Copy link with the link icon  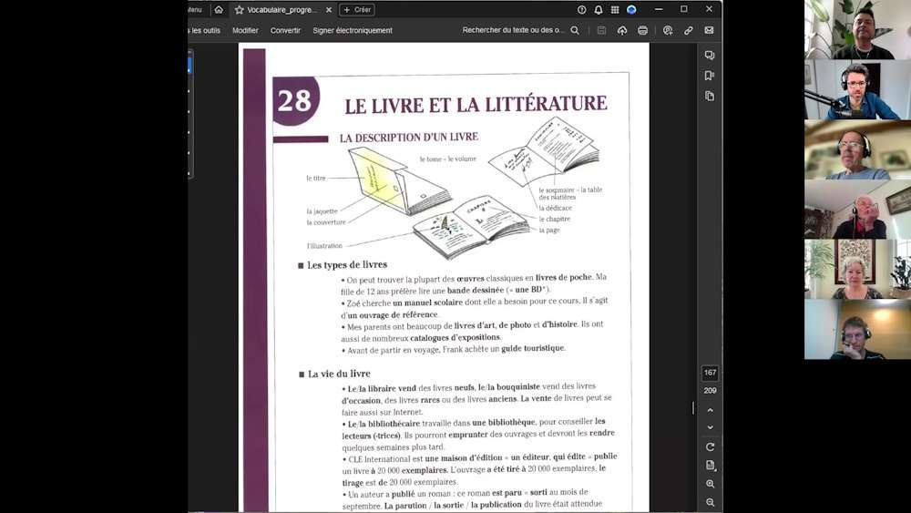pyautogui.click(x=689, y=30)
